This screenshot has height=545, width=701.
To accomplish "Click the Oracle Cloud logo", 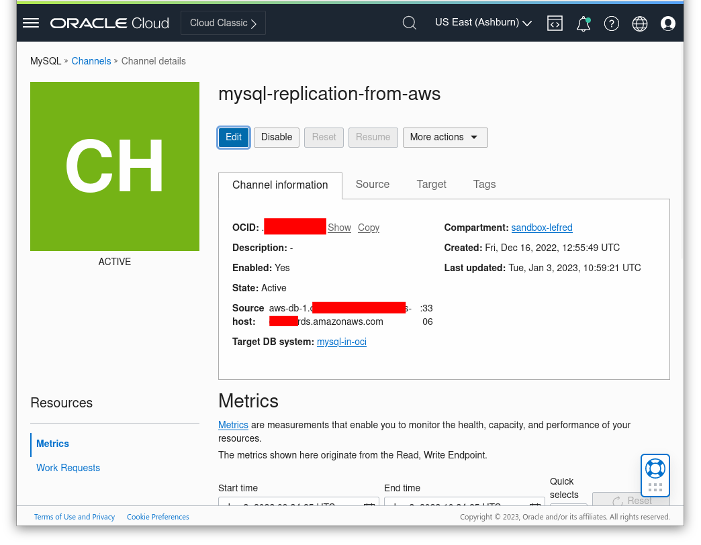I will pyautogui.click(x=109, y=23).
